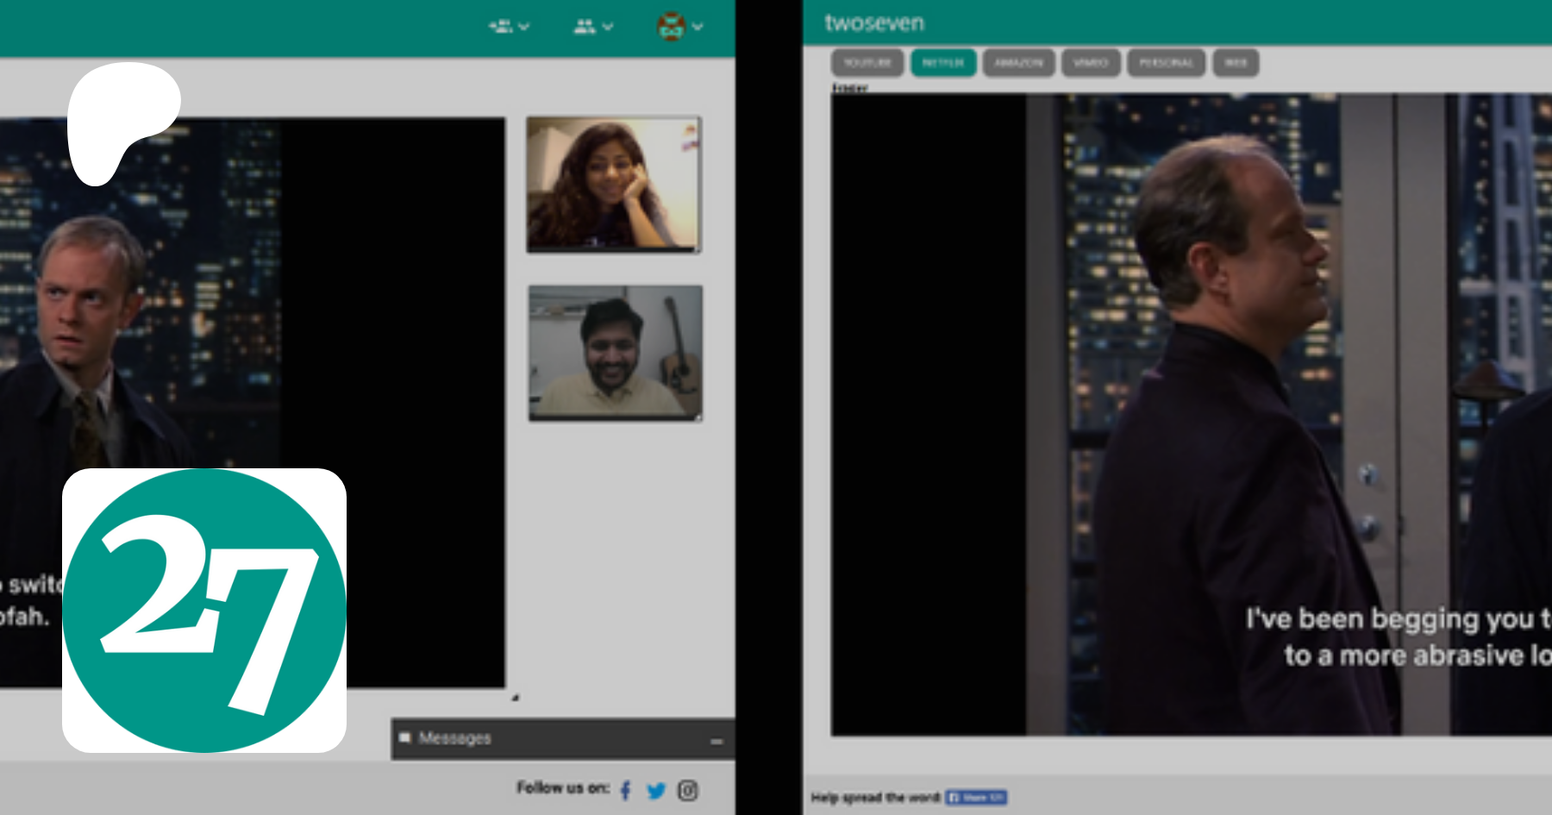Open the Twitter follow link

tap(656, 790)
